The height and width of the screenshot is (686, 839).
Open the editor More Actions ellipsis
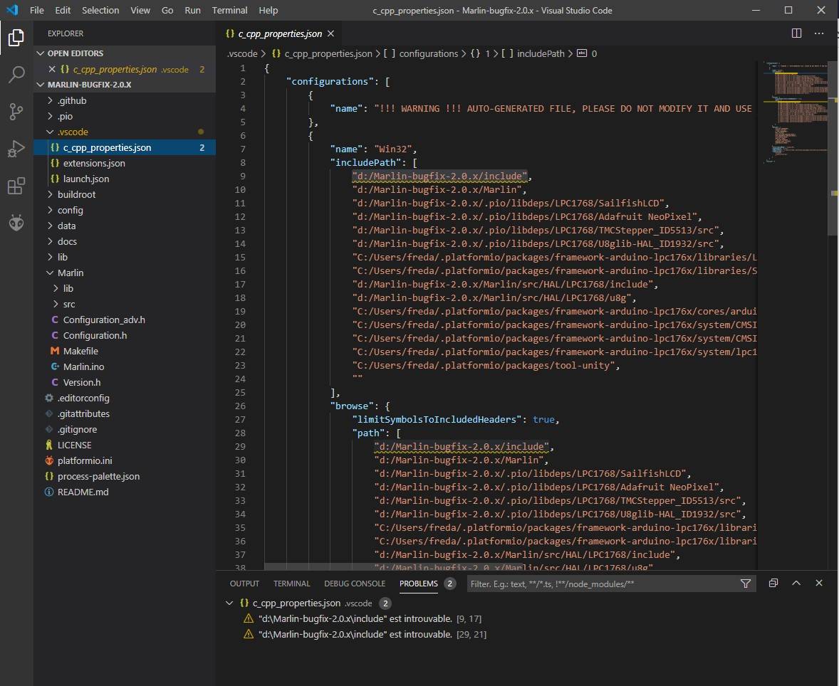tap(819, 33)
